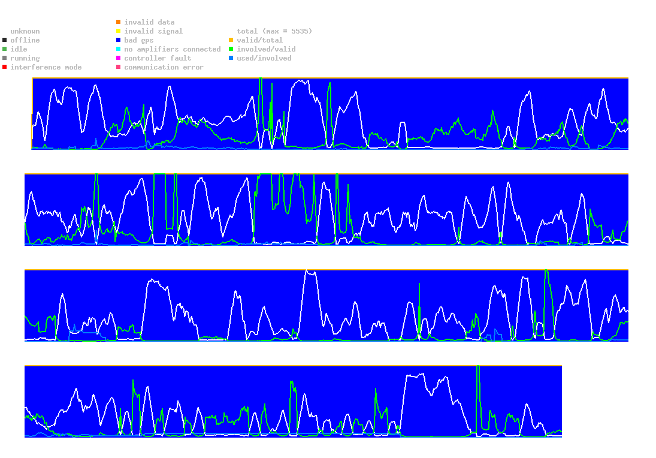656x458 pixels.
Task: Click the red "interference mode" legend swatch
Action: tap(5, 67)
